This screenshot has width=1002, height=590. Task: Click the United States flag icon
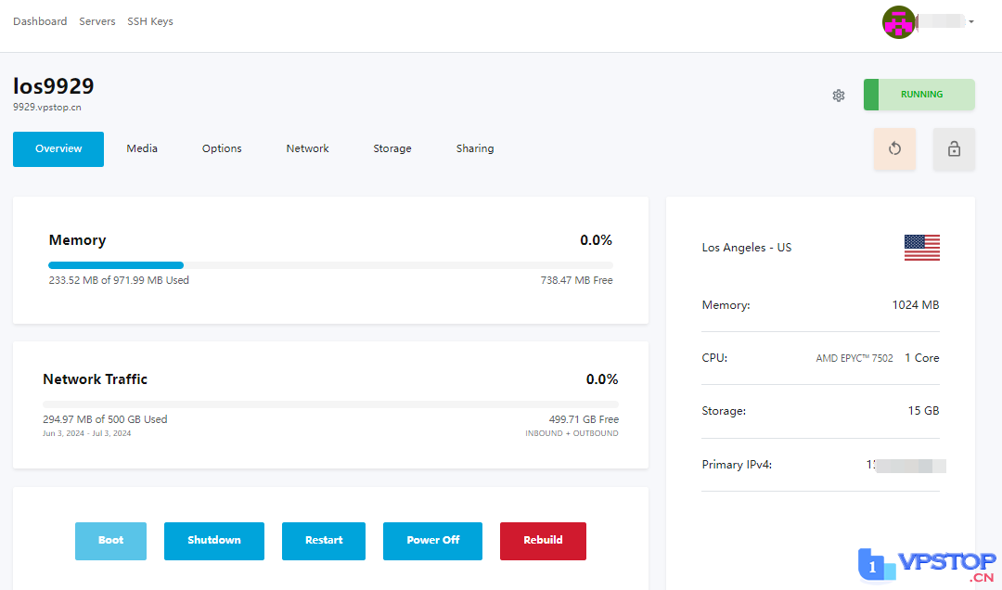click(x=921, y=248)
